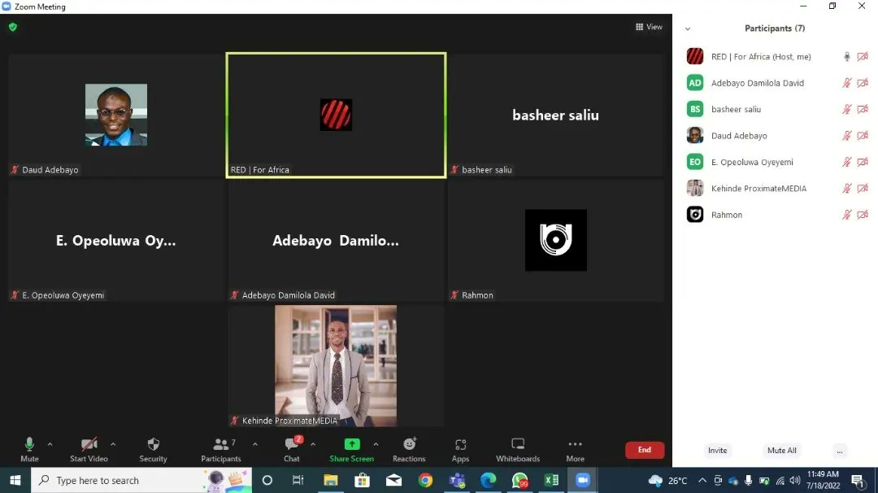This screenshot has width=878, height=493.
Task: Open the Whiteboards button
Action: point(518,450)
